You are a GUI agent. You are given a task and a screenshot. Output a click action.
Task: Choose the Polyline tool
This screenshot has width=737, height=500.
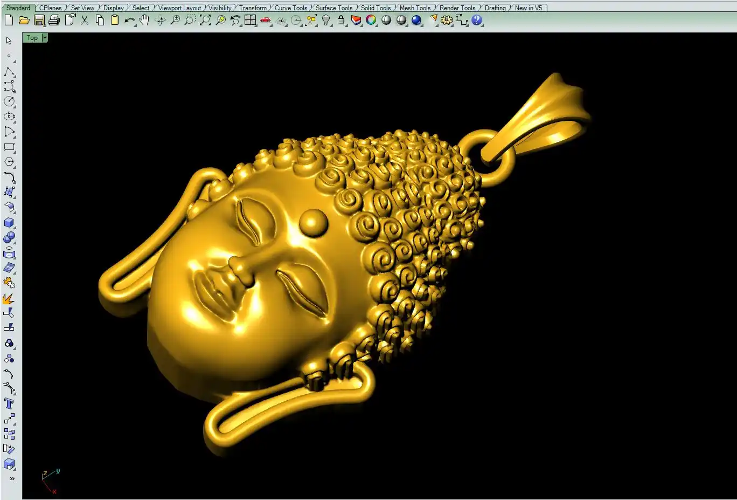click(9, 72)
